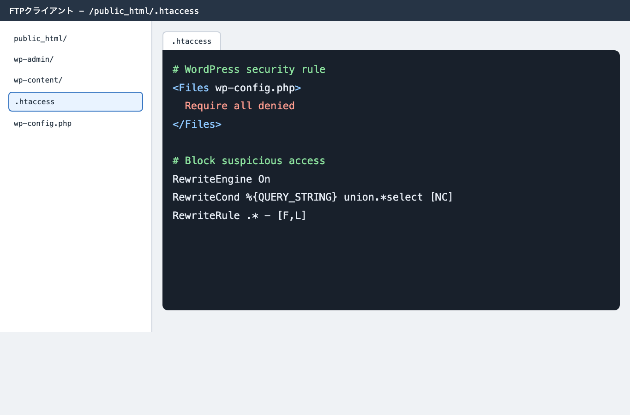Image resolution: width=630 pixels, height=415 pixels.
Task: Click the union.*select pattern text
Action: pos(384,197)
